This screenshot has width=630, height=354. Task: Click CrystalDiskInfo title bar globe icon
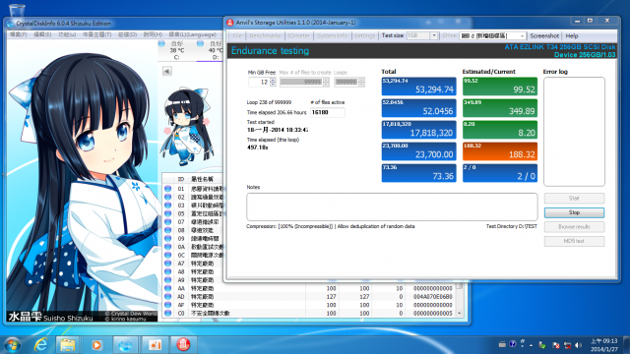(10, 24)
